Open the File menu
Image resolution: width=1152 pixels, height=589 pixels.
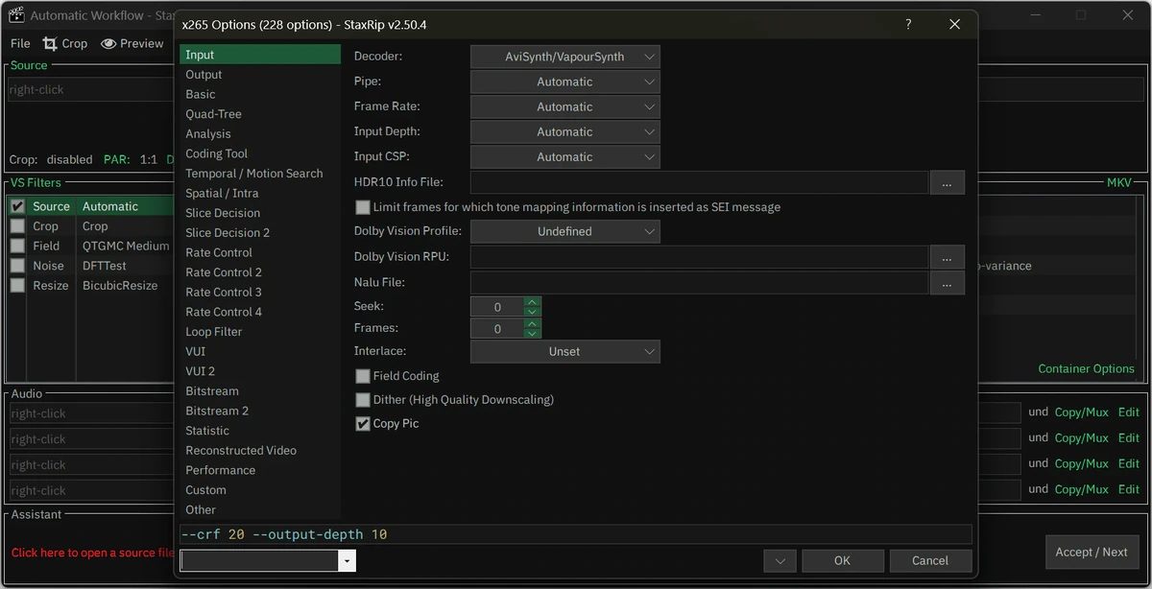click(x=20, y=43)
